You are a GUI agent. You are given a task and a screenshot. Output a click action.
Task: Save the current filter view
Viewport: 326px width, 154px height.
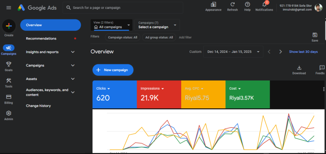click(x=315, y=37)
